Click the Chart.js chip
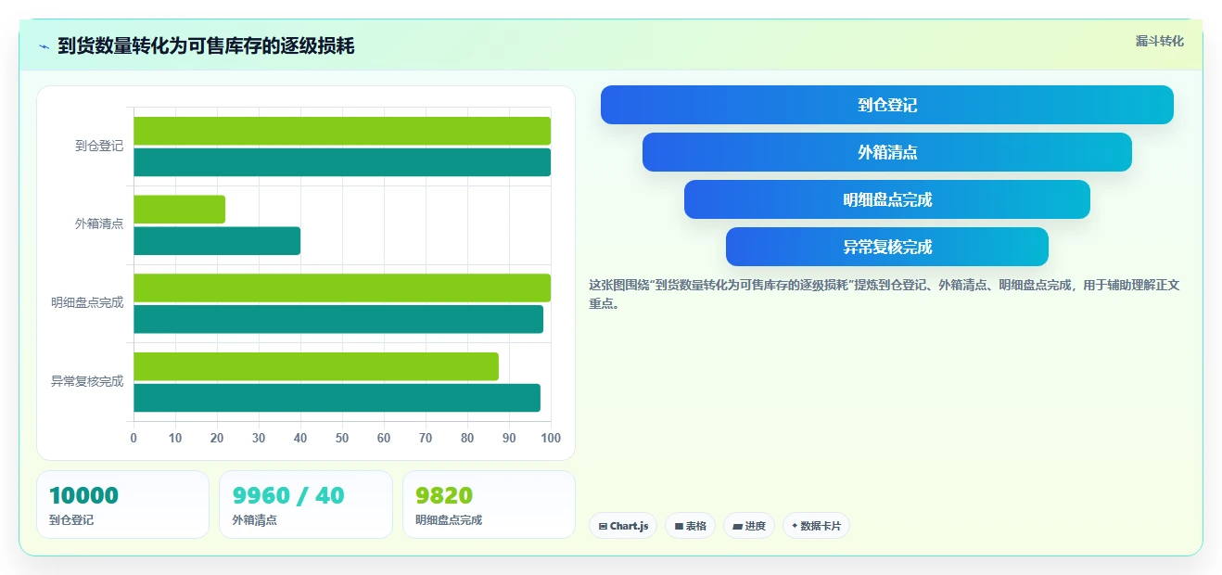 623,526
